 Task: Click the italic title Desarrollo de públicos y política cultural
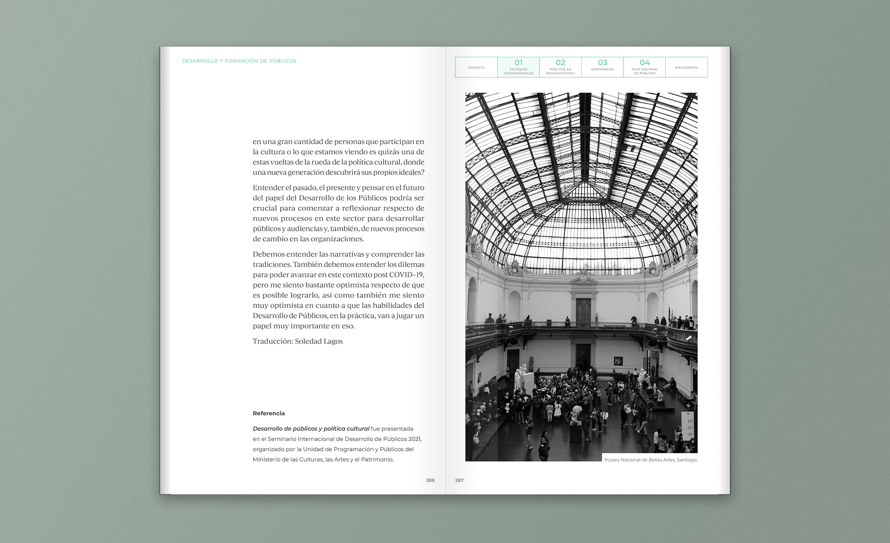[311, 429]
